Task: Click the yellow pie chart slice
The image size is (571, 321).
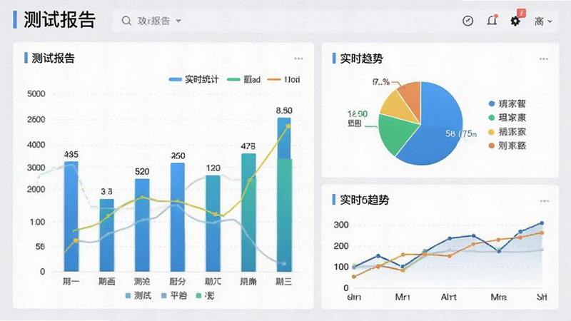Action: click(397, 106)
